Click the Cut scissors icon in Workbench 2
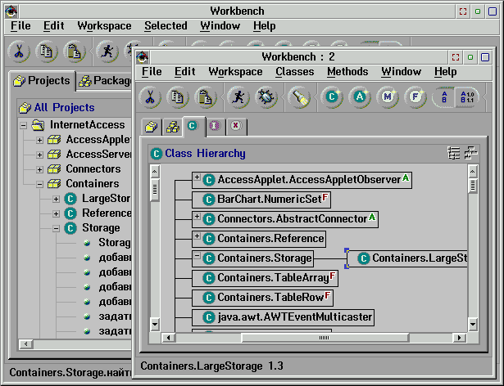504x386 pixels. pos(150,97)
